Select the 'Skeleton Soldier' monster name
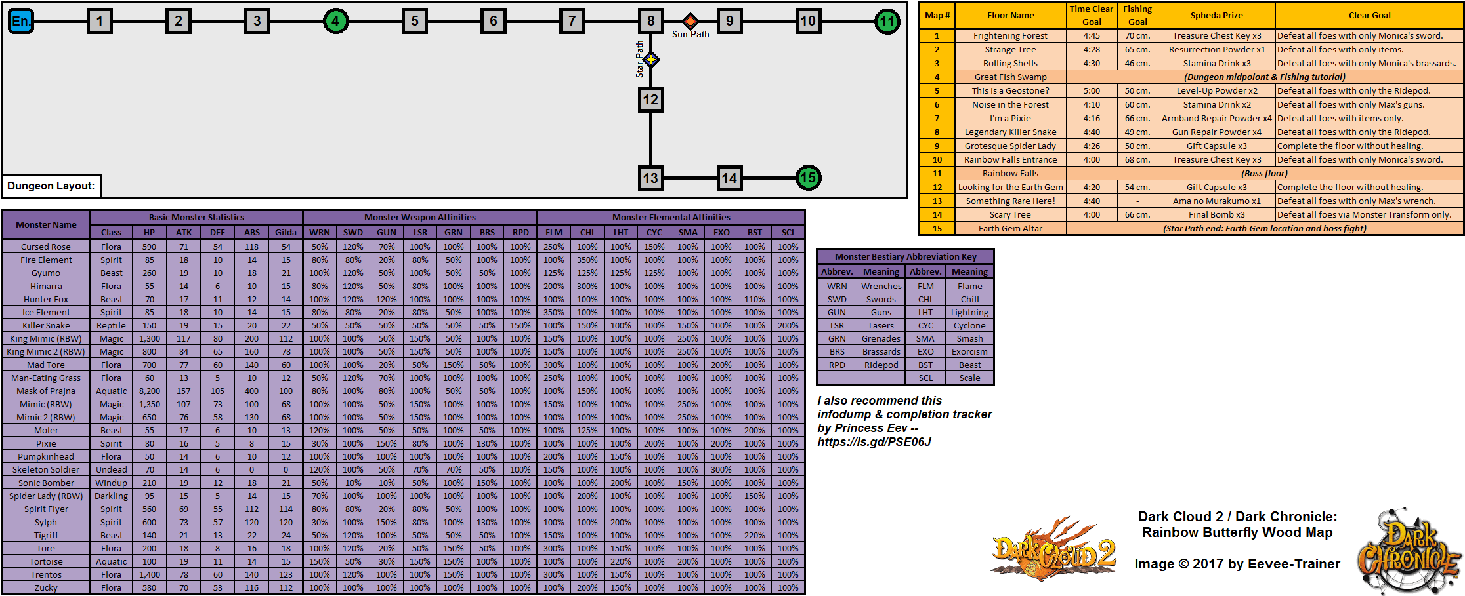 pyautogui.click(x=46, y=470)
